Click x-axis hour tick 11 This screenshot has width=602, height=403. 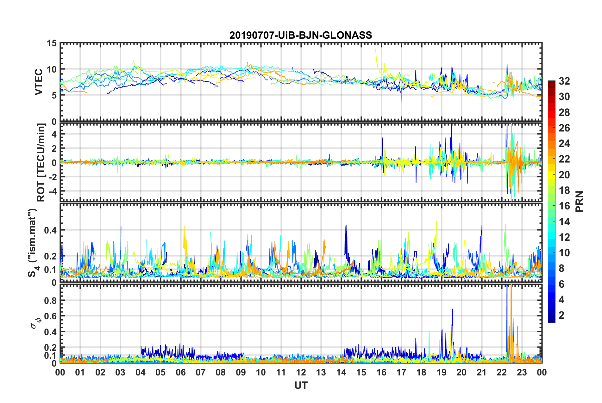[281, 372]
